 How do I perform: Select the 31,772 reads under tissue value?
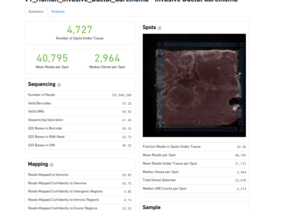241,164
